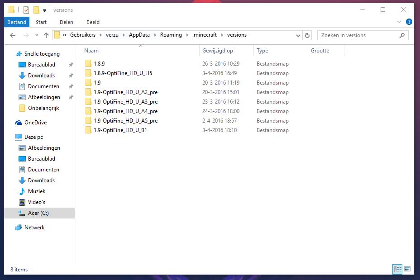This screenshot has width=420, height=280.
Task: Go back with the Back arrow
Action: (13, 35)
